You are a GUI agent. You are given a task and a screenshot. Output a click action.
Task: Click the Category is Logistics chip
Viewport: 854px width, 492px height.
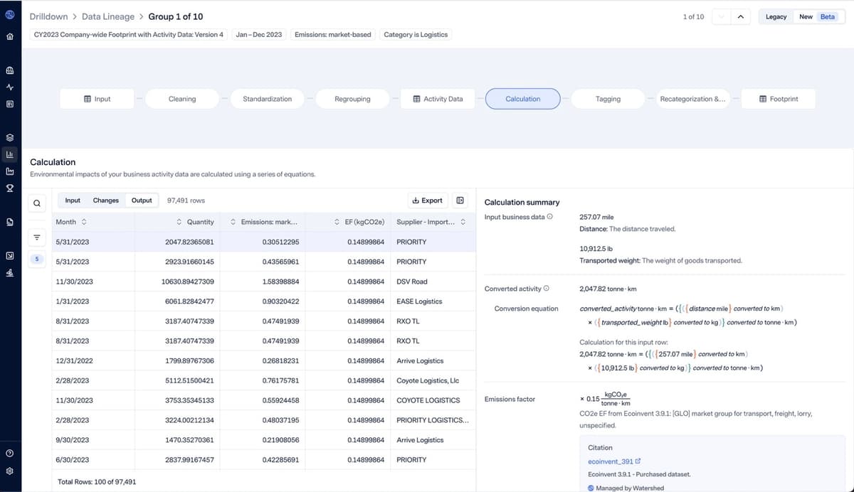coord(416,34)
